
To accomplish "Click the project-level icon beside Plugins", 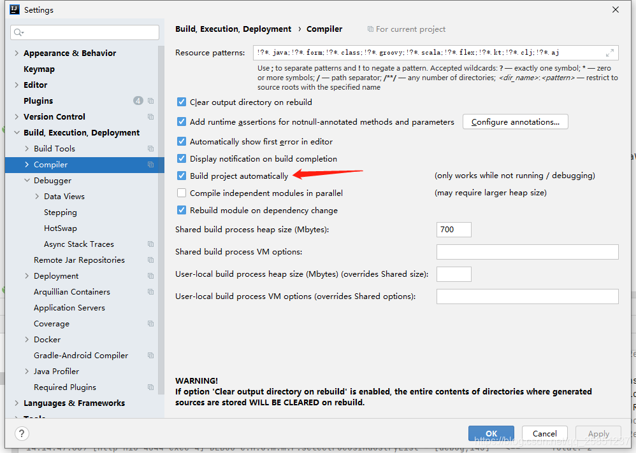I will 151,101.
